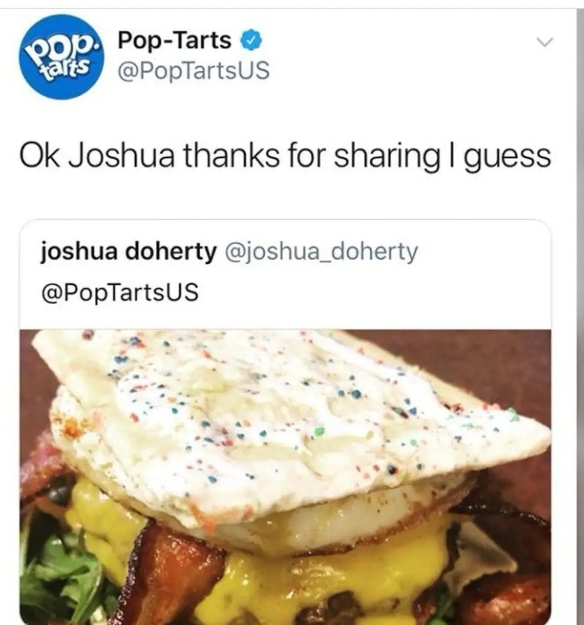Click the @joshua_doherty handle

(x=321, y=252)
